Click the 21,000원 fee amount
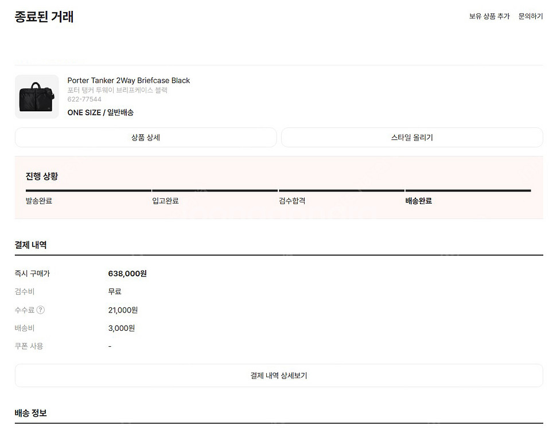This screenshot has width=549, height=430. pyautogui.click(x=123, y=310)
